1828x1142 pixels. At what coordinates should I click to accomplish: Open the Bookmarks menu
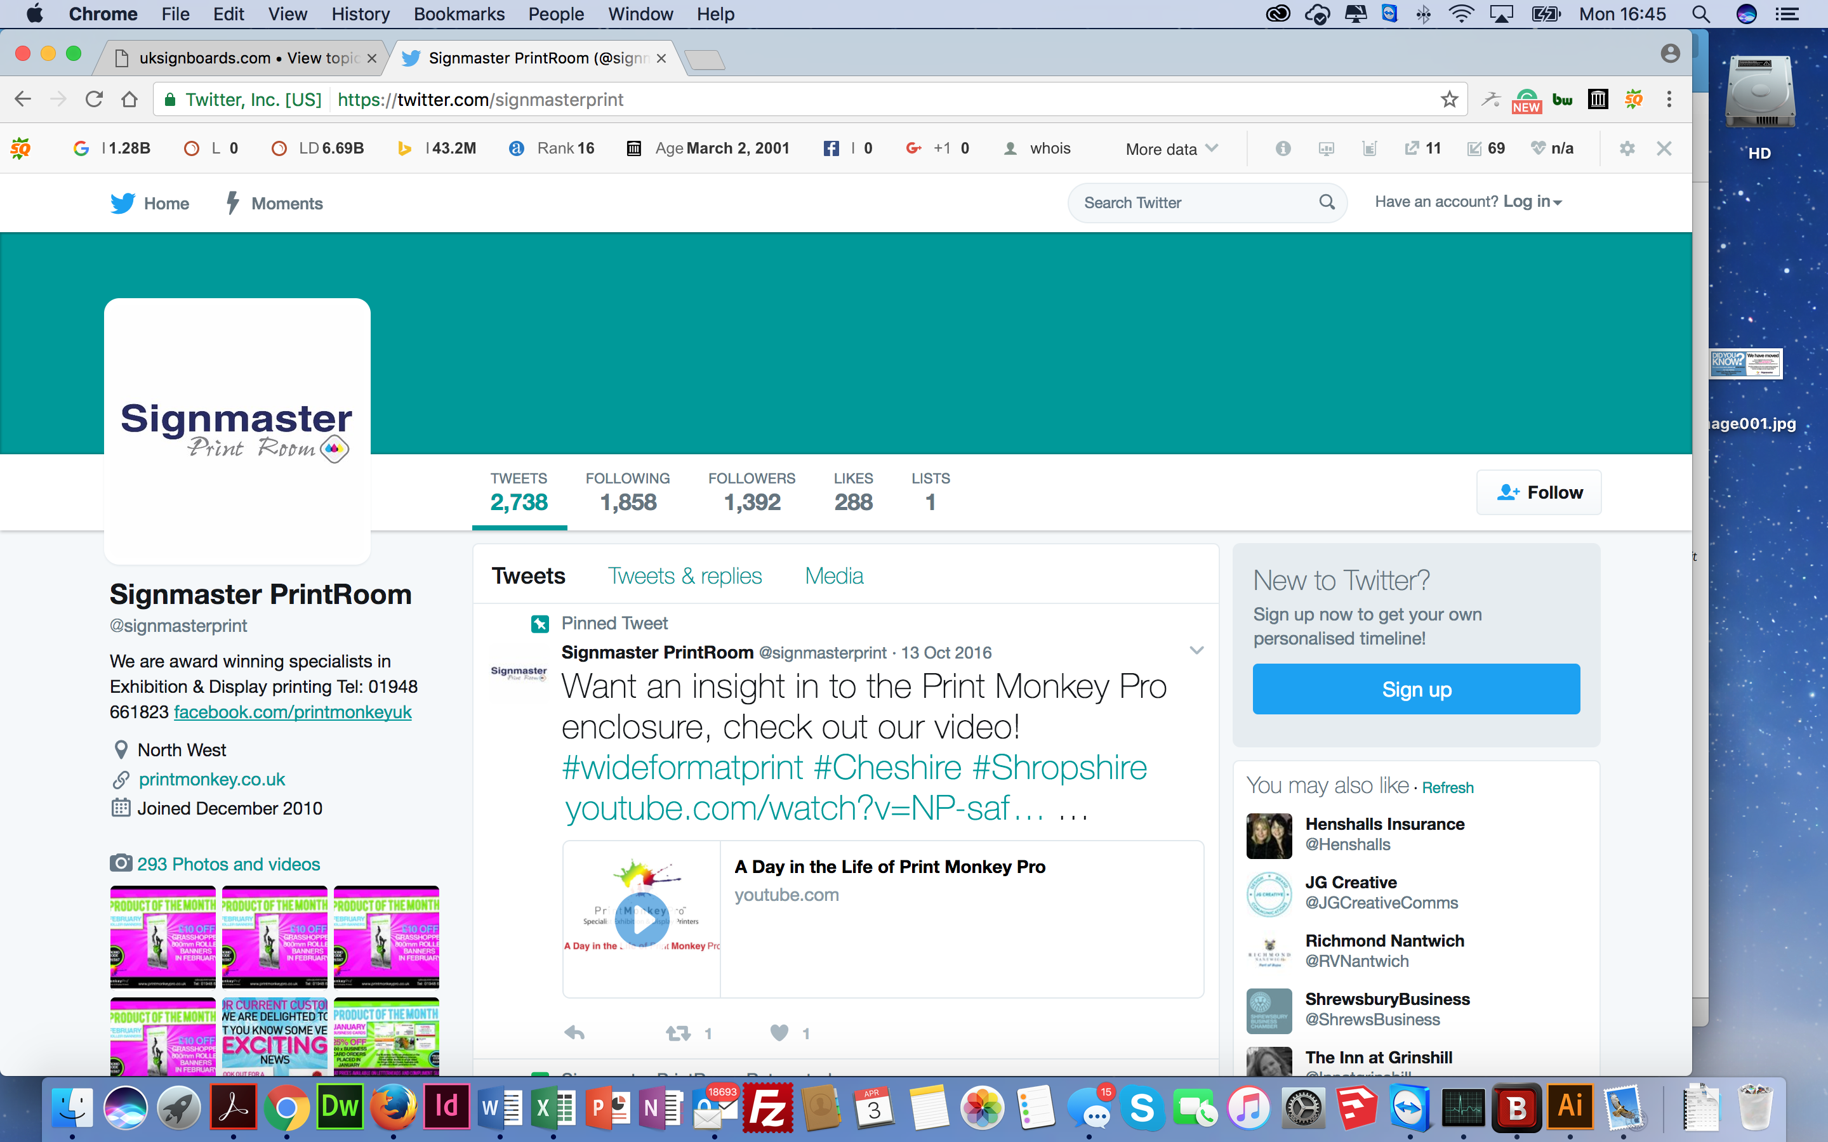(x=458, y=15)
